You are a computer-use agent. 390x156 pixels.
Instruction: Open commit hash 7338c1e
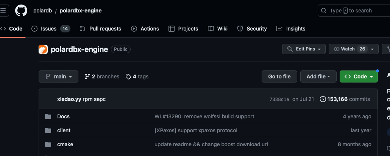(x=279, y=99)
